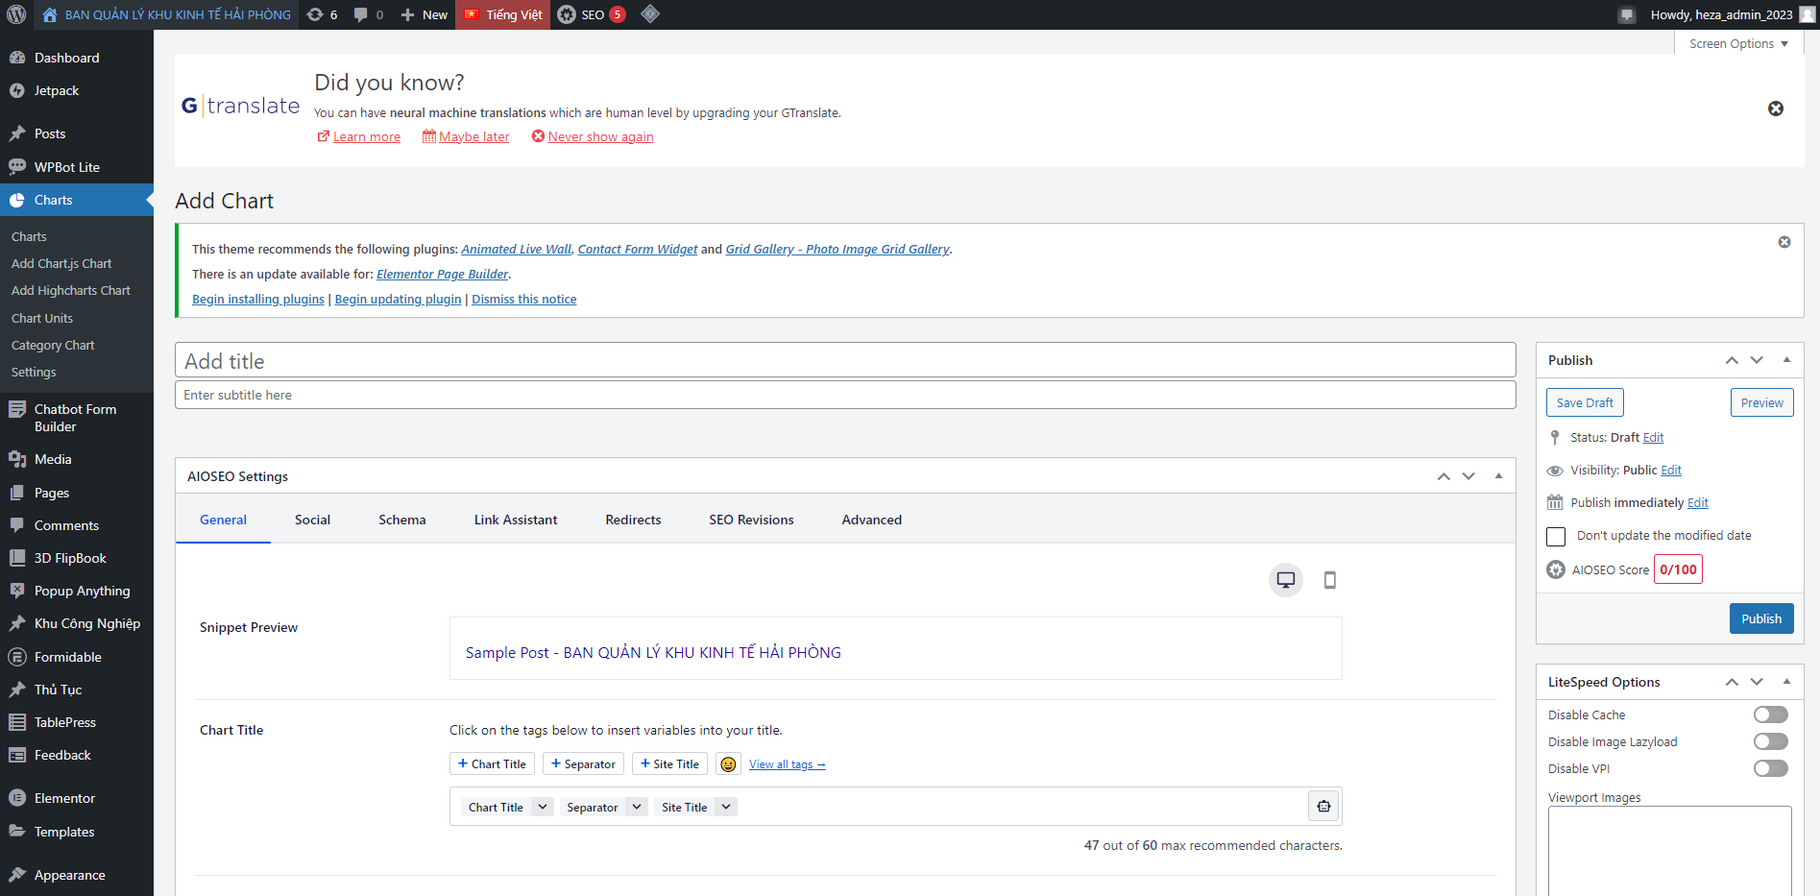Open the Redirects tab

(633, 520)
